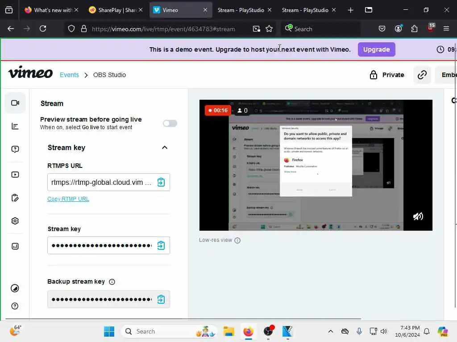The height and width of the screenshot is (342, 457).
Task: Click the Upgrade button
Action: click(x=376, y=49)
